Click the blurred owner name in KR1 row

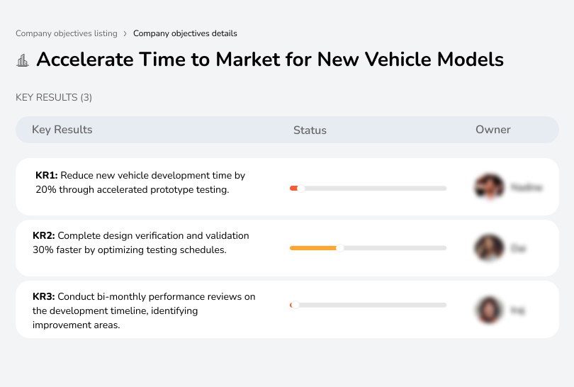[527, 187]
